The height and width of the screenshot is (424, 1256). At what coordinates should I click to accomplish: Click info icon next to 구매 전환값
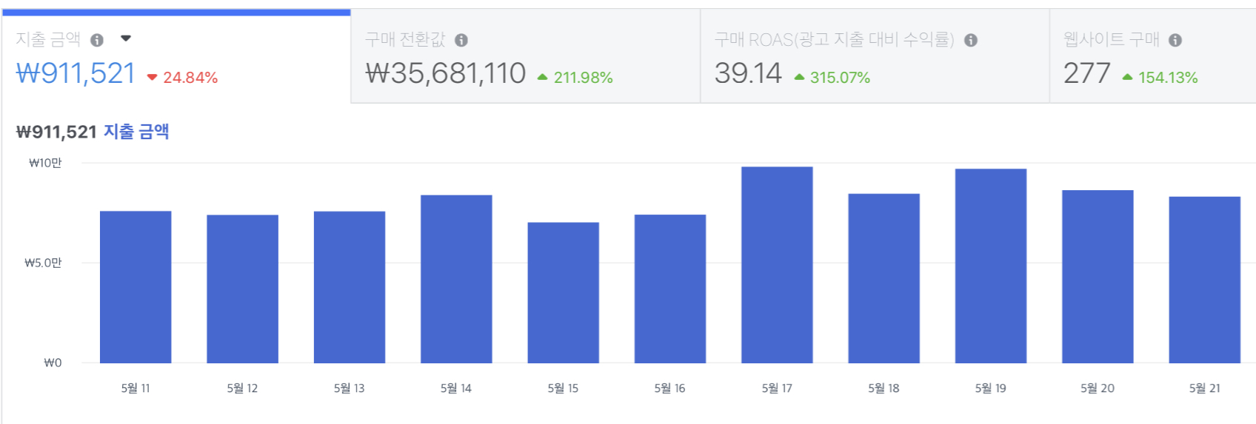[x=461, y=40]
